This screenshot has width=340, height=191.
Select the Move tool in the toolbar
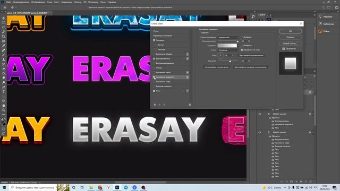pos(4,18)
